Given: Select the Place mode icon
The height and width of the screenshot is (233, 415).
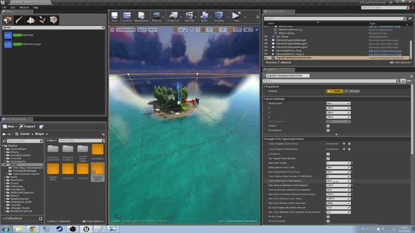Looking at the screenshot, I should 8,20.
